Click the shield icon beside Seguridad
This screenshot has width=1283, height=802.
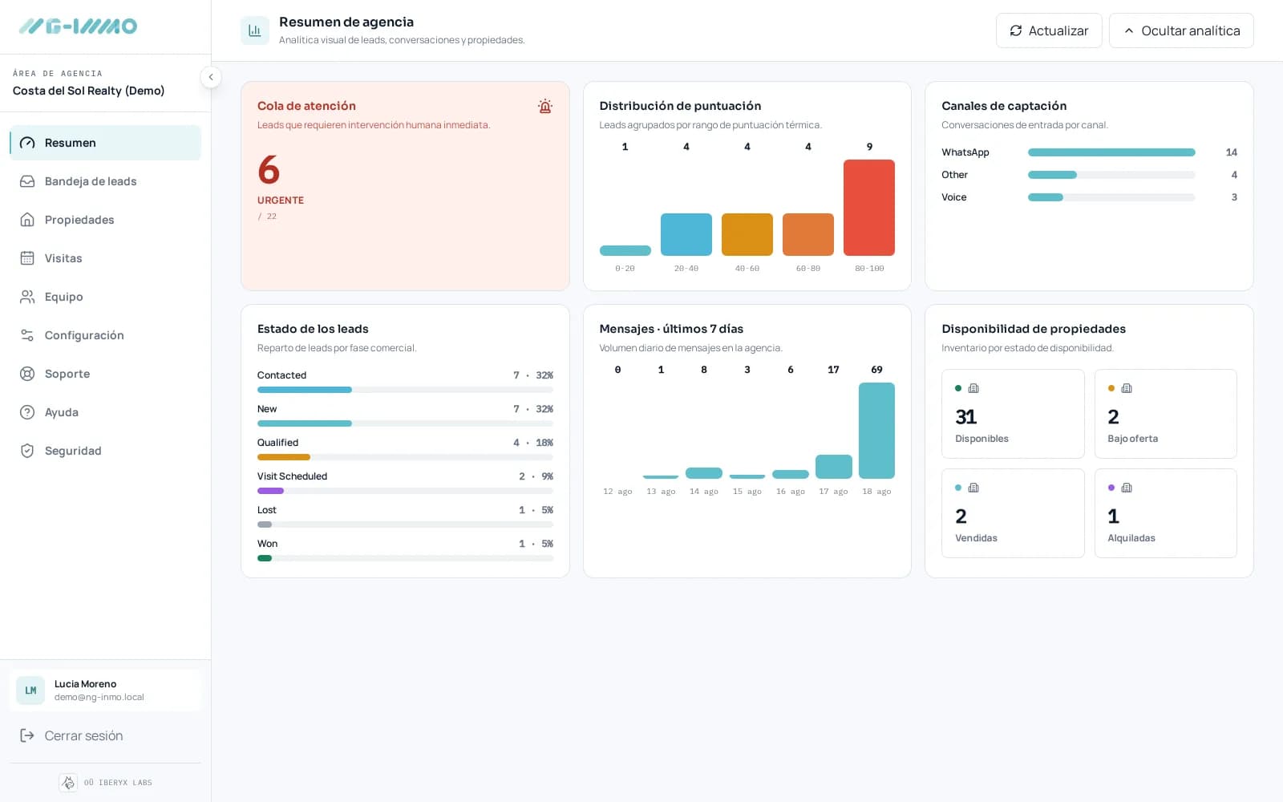point(27,451)
